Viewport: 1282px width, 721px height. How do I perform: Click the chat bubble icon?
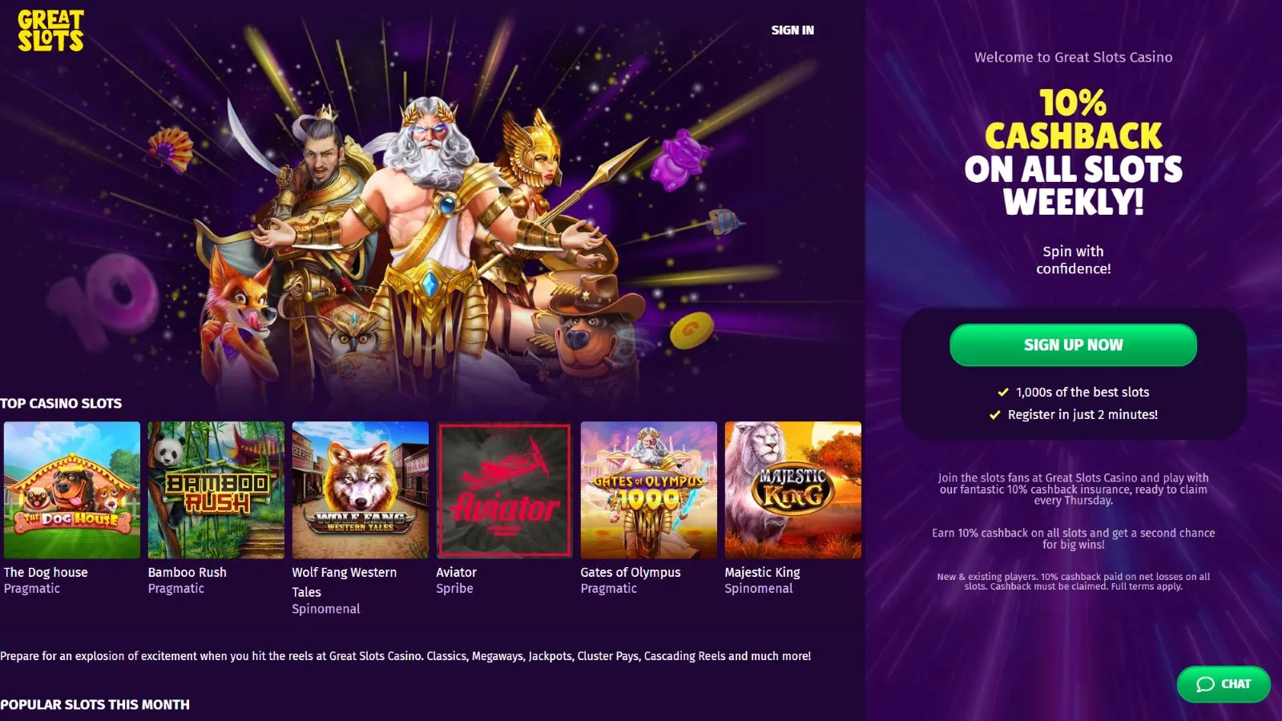pos(1205,684)
